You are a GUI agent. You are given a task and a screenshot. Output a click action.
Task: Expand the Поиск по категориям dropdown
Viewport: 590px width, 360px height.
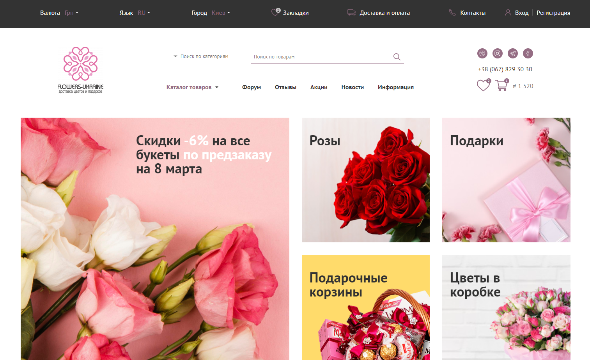207,57
